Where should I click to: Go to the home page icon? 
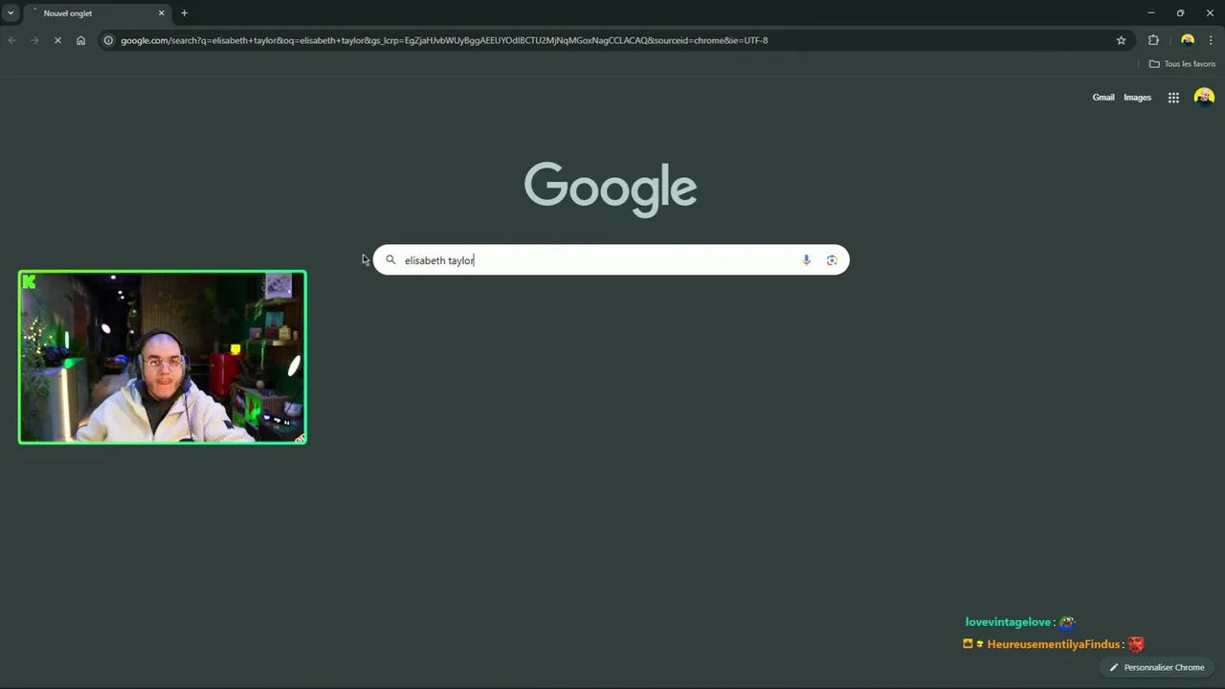(x=80, y=40)
